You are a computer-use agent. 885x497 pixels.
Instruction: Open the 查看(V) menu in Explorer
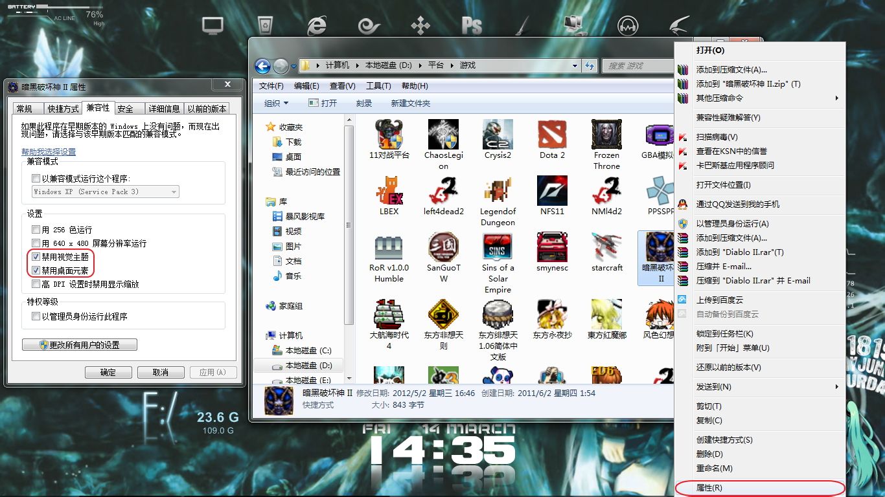tap(342, 86)
